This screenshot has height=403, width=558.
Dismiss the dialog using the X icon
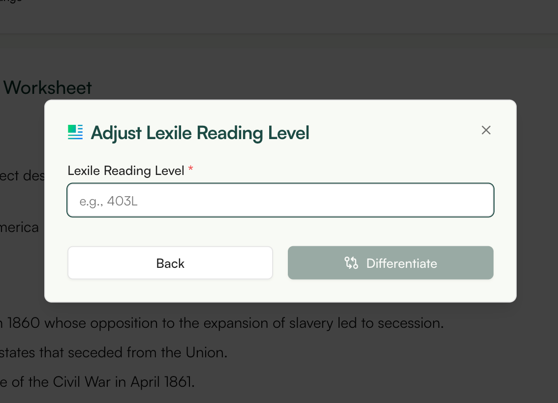(x=486, y=130)
